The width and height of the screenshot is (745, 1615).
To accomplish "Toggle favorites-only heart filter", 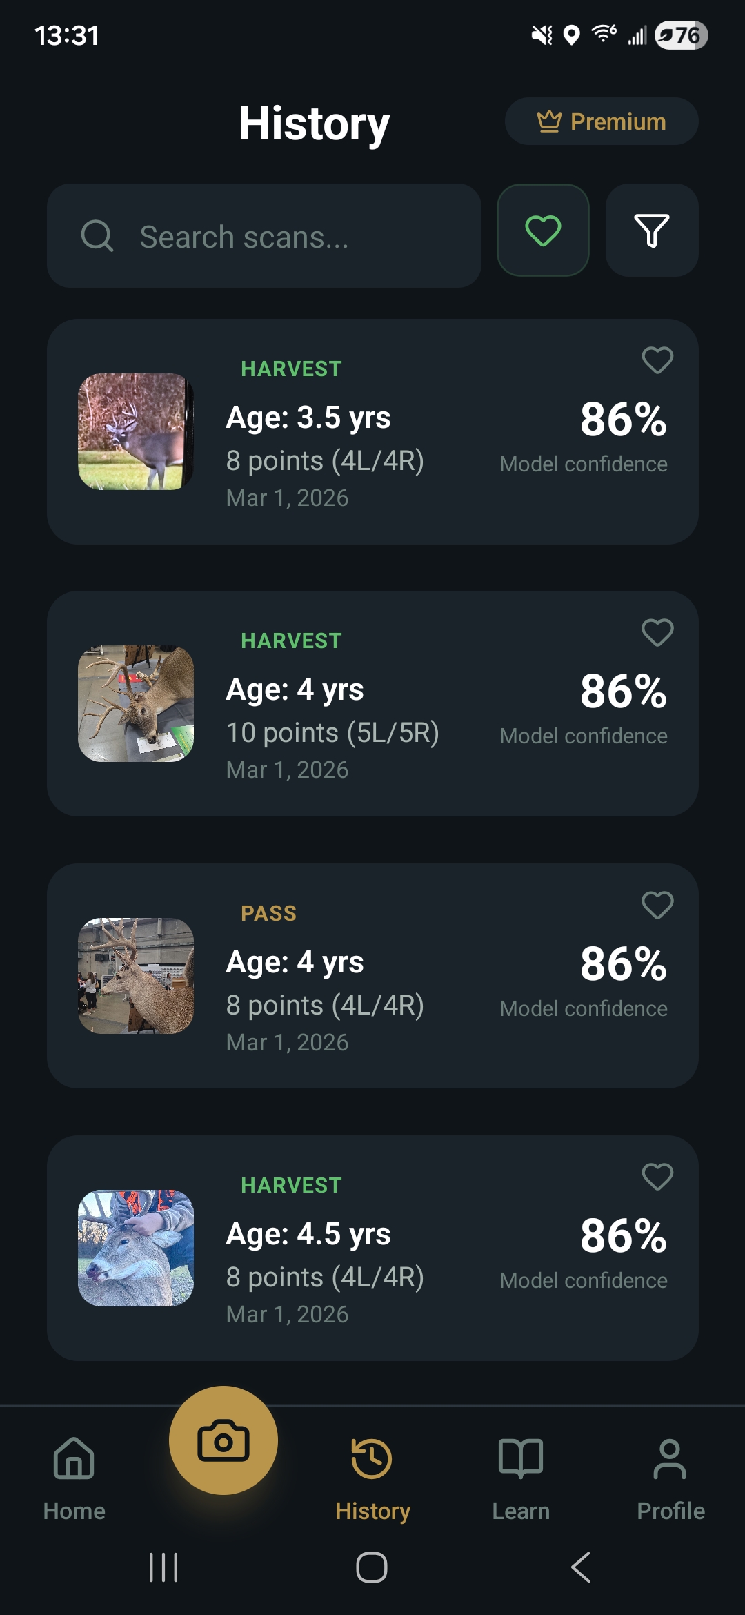I will (543, 231).
